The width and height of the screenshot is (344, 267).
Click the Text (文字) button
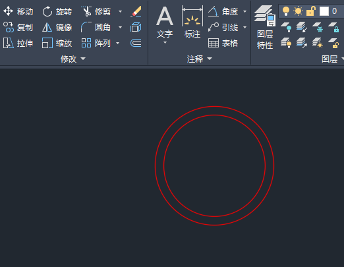coord(165,24)
